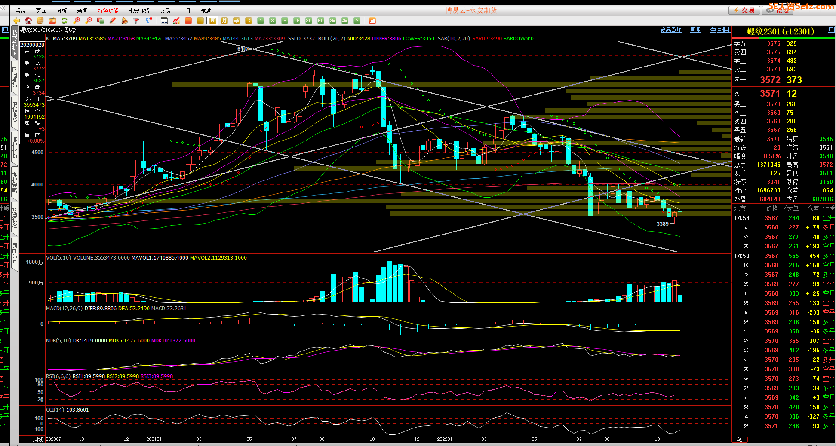Click the blue '新' new-features icon

[x=149, y=21]
